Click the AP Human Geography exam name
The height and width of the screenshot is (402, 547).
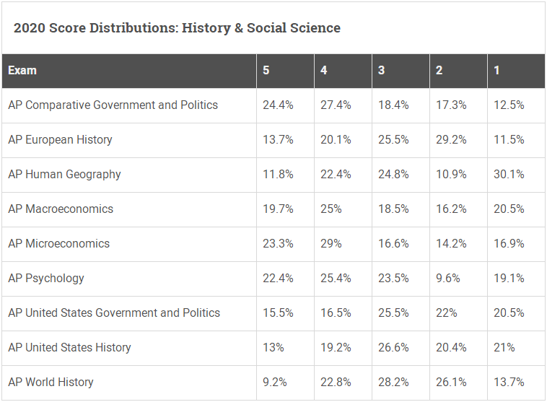point(64,175)
